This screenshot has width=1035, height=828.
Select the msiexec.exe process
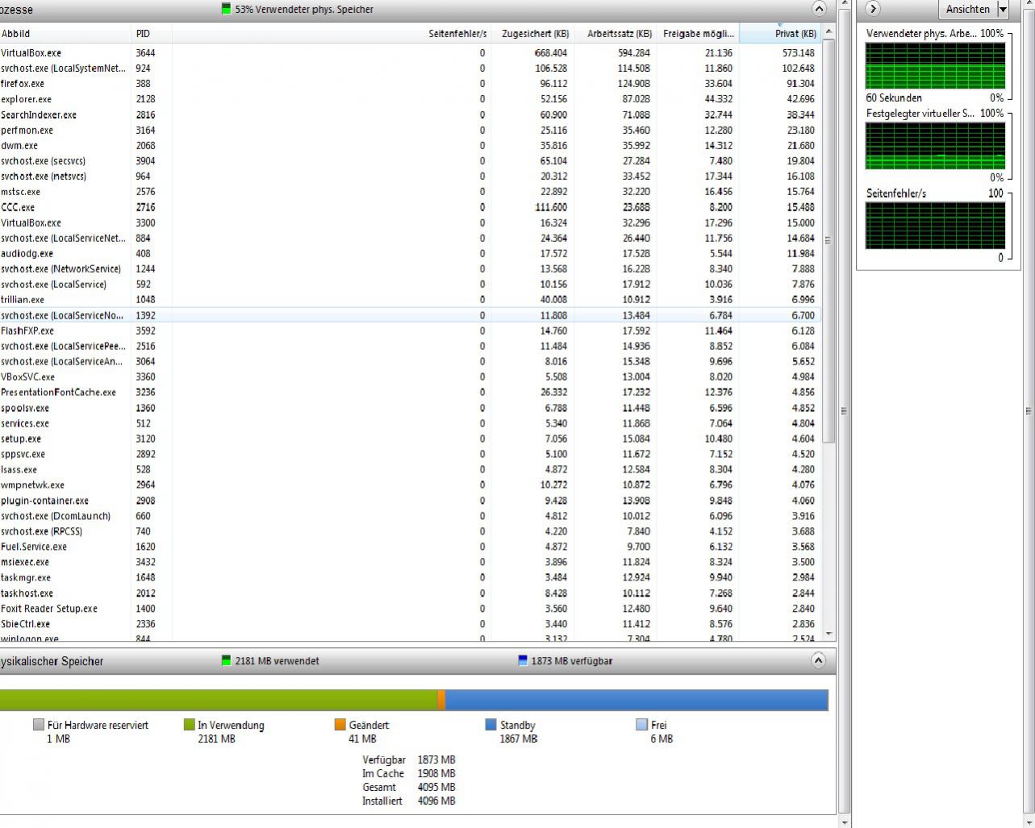pos(411,562)
